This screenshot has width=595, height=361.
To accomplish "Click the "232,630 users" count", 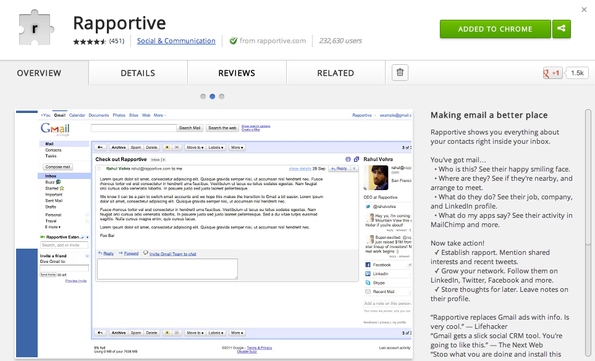I will click(x=340, y=41).
